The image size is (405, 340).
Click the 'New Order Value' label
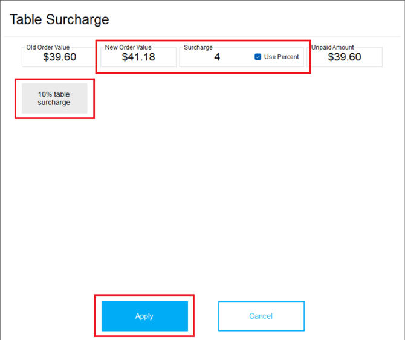click(x=128, y=48)
